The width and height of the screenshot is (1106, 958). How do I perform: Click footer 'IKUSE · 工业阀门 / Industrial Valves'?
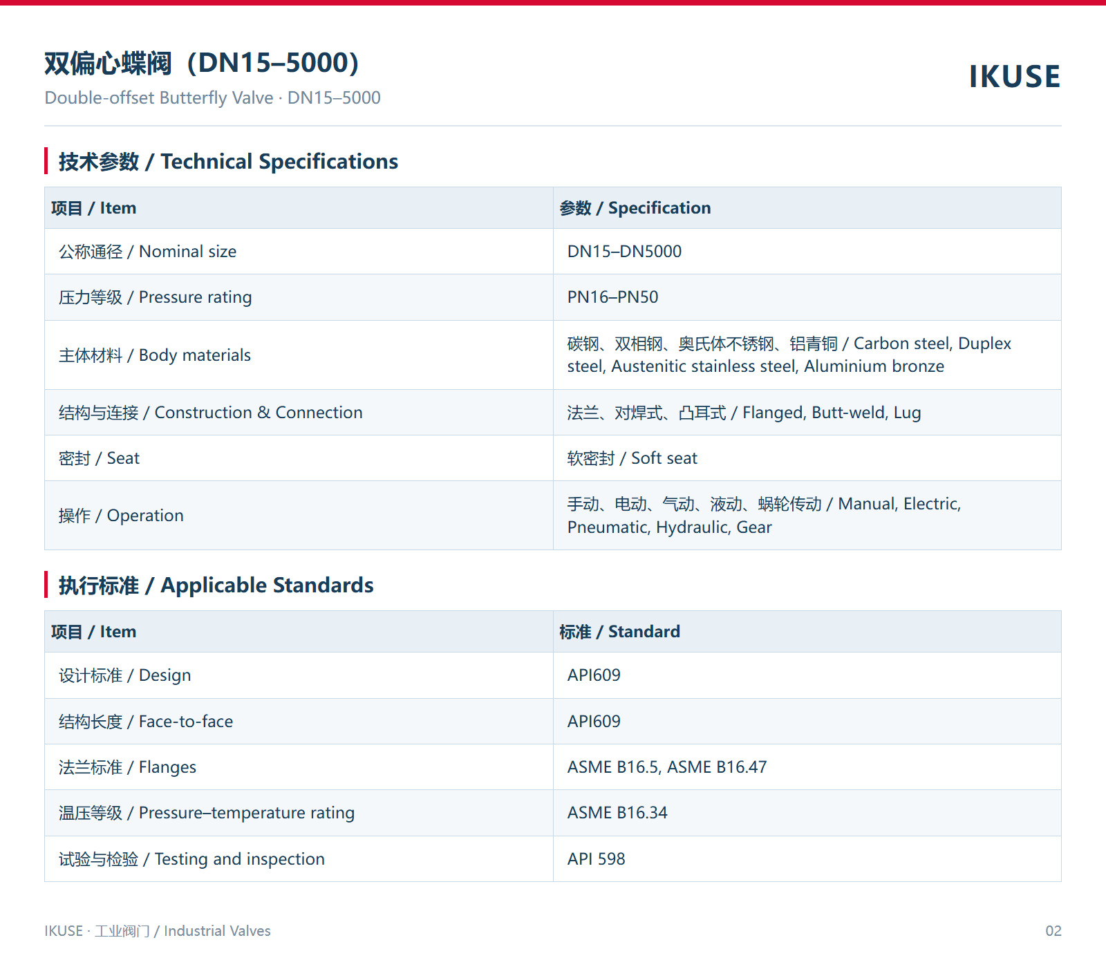[x=158, y=931]
